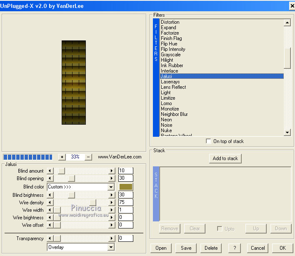Screen dimensions: 295x256
Task: Increase Wire width with right arrow
Action: [x=112, y=210]
